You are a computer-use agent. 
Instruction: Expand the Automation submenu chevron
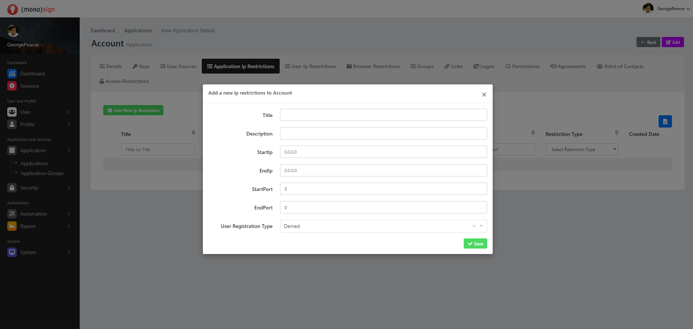click(69, 214)
